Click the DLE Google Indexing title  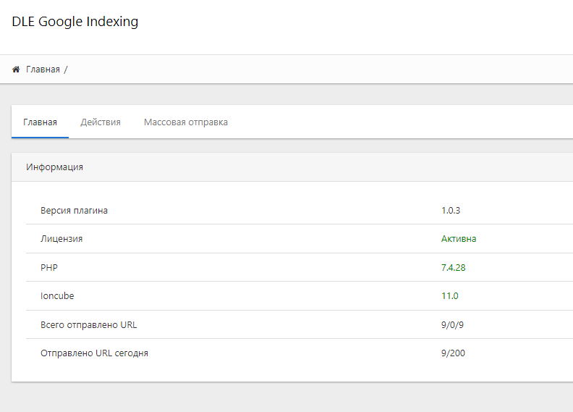tap(75, 22)
